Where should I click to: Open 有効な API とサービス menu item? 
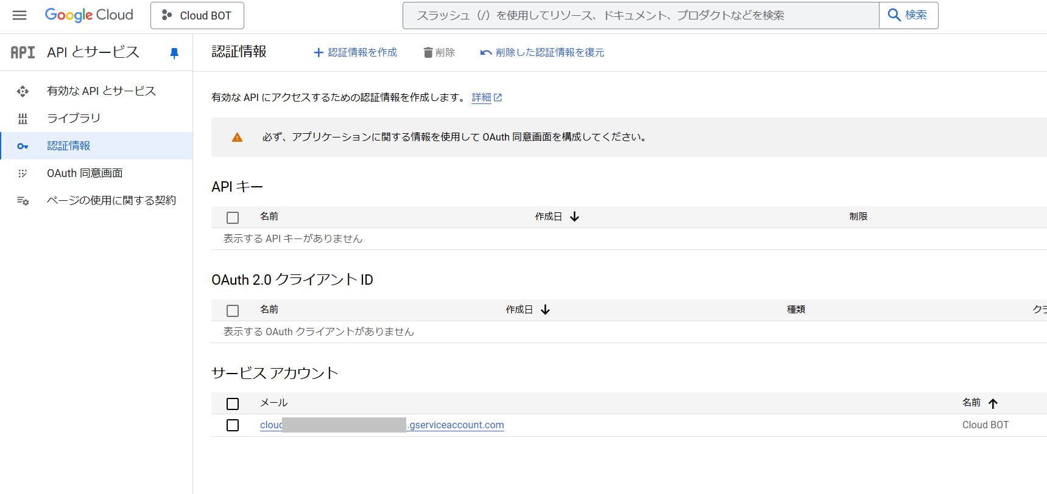96,91
